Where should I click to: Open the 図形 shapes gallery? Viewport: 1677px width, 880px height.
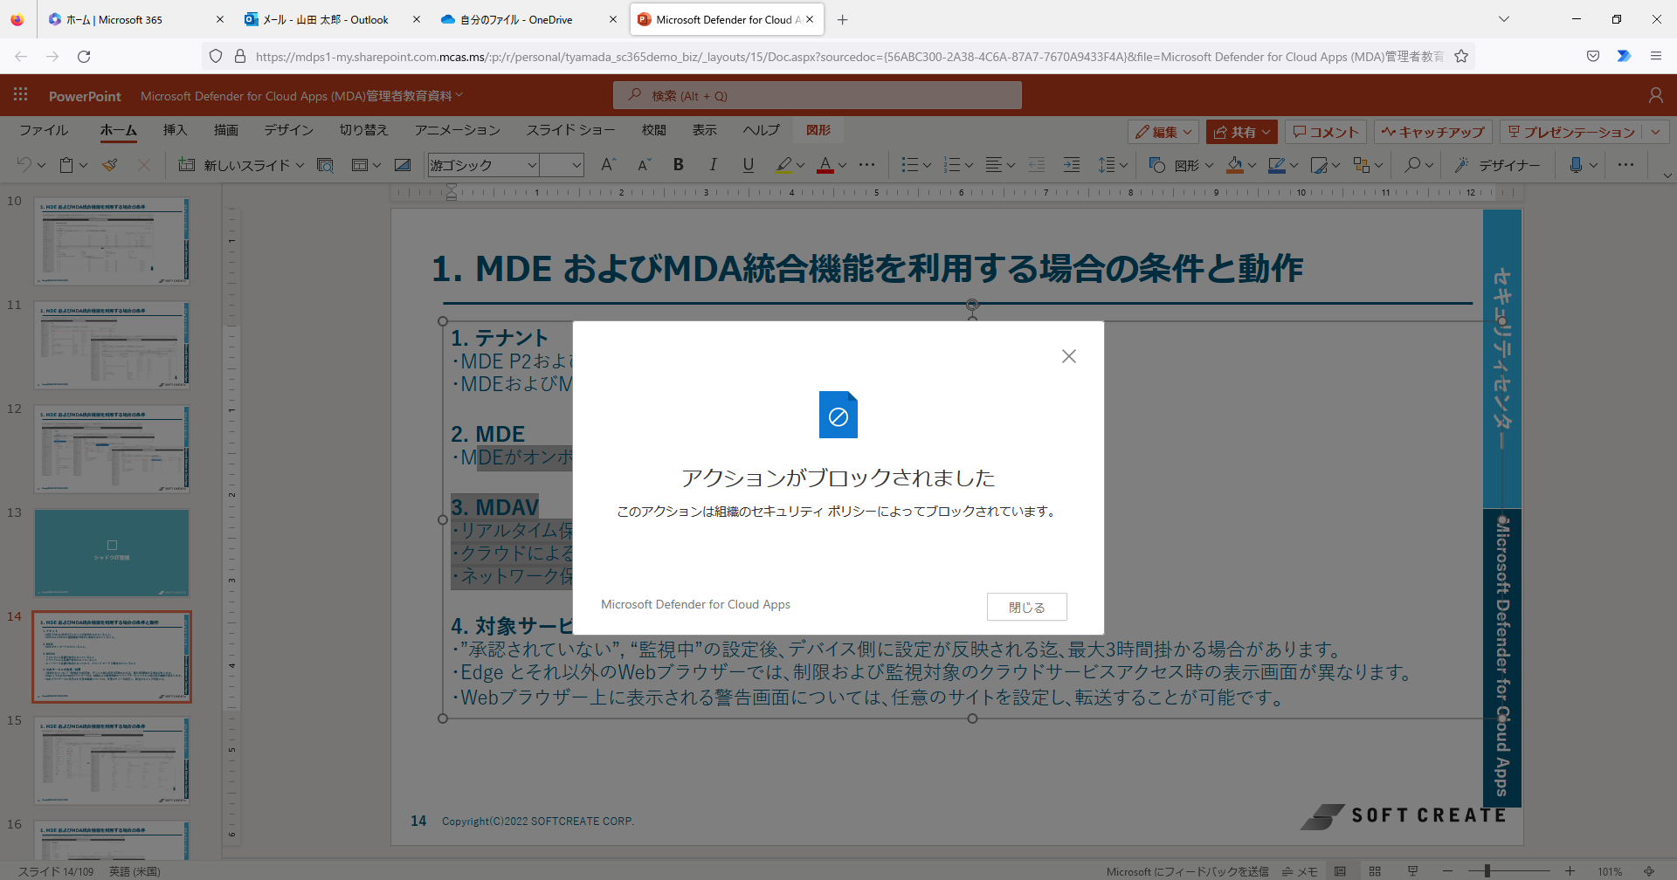point(1180,165)
